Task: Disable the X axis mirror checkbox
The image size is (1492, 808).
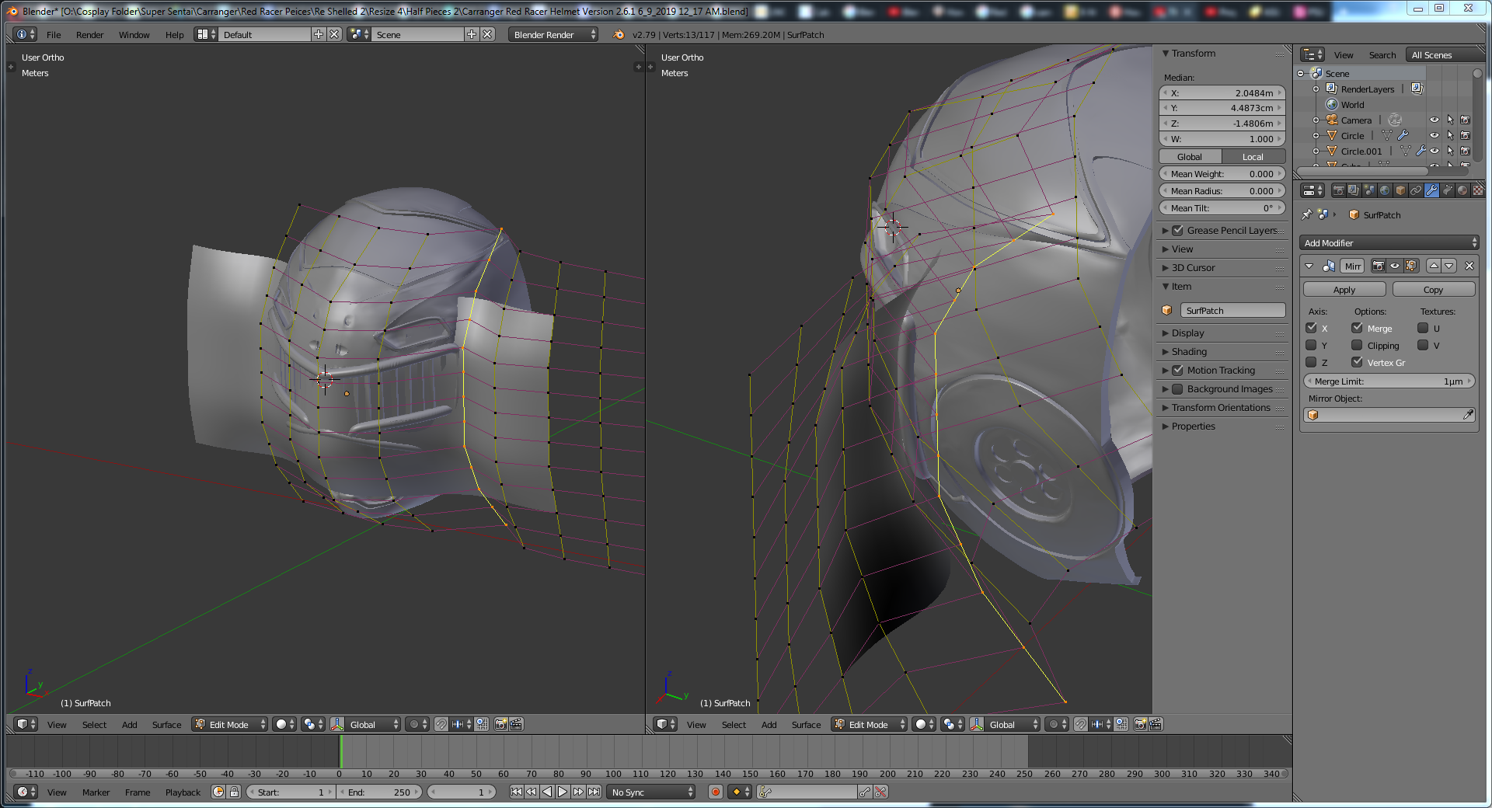Action: pos(1311,328)
